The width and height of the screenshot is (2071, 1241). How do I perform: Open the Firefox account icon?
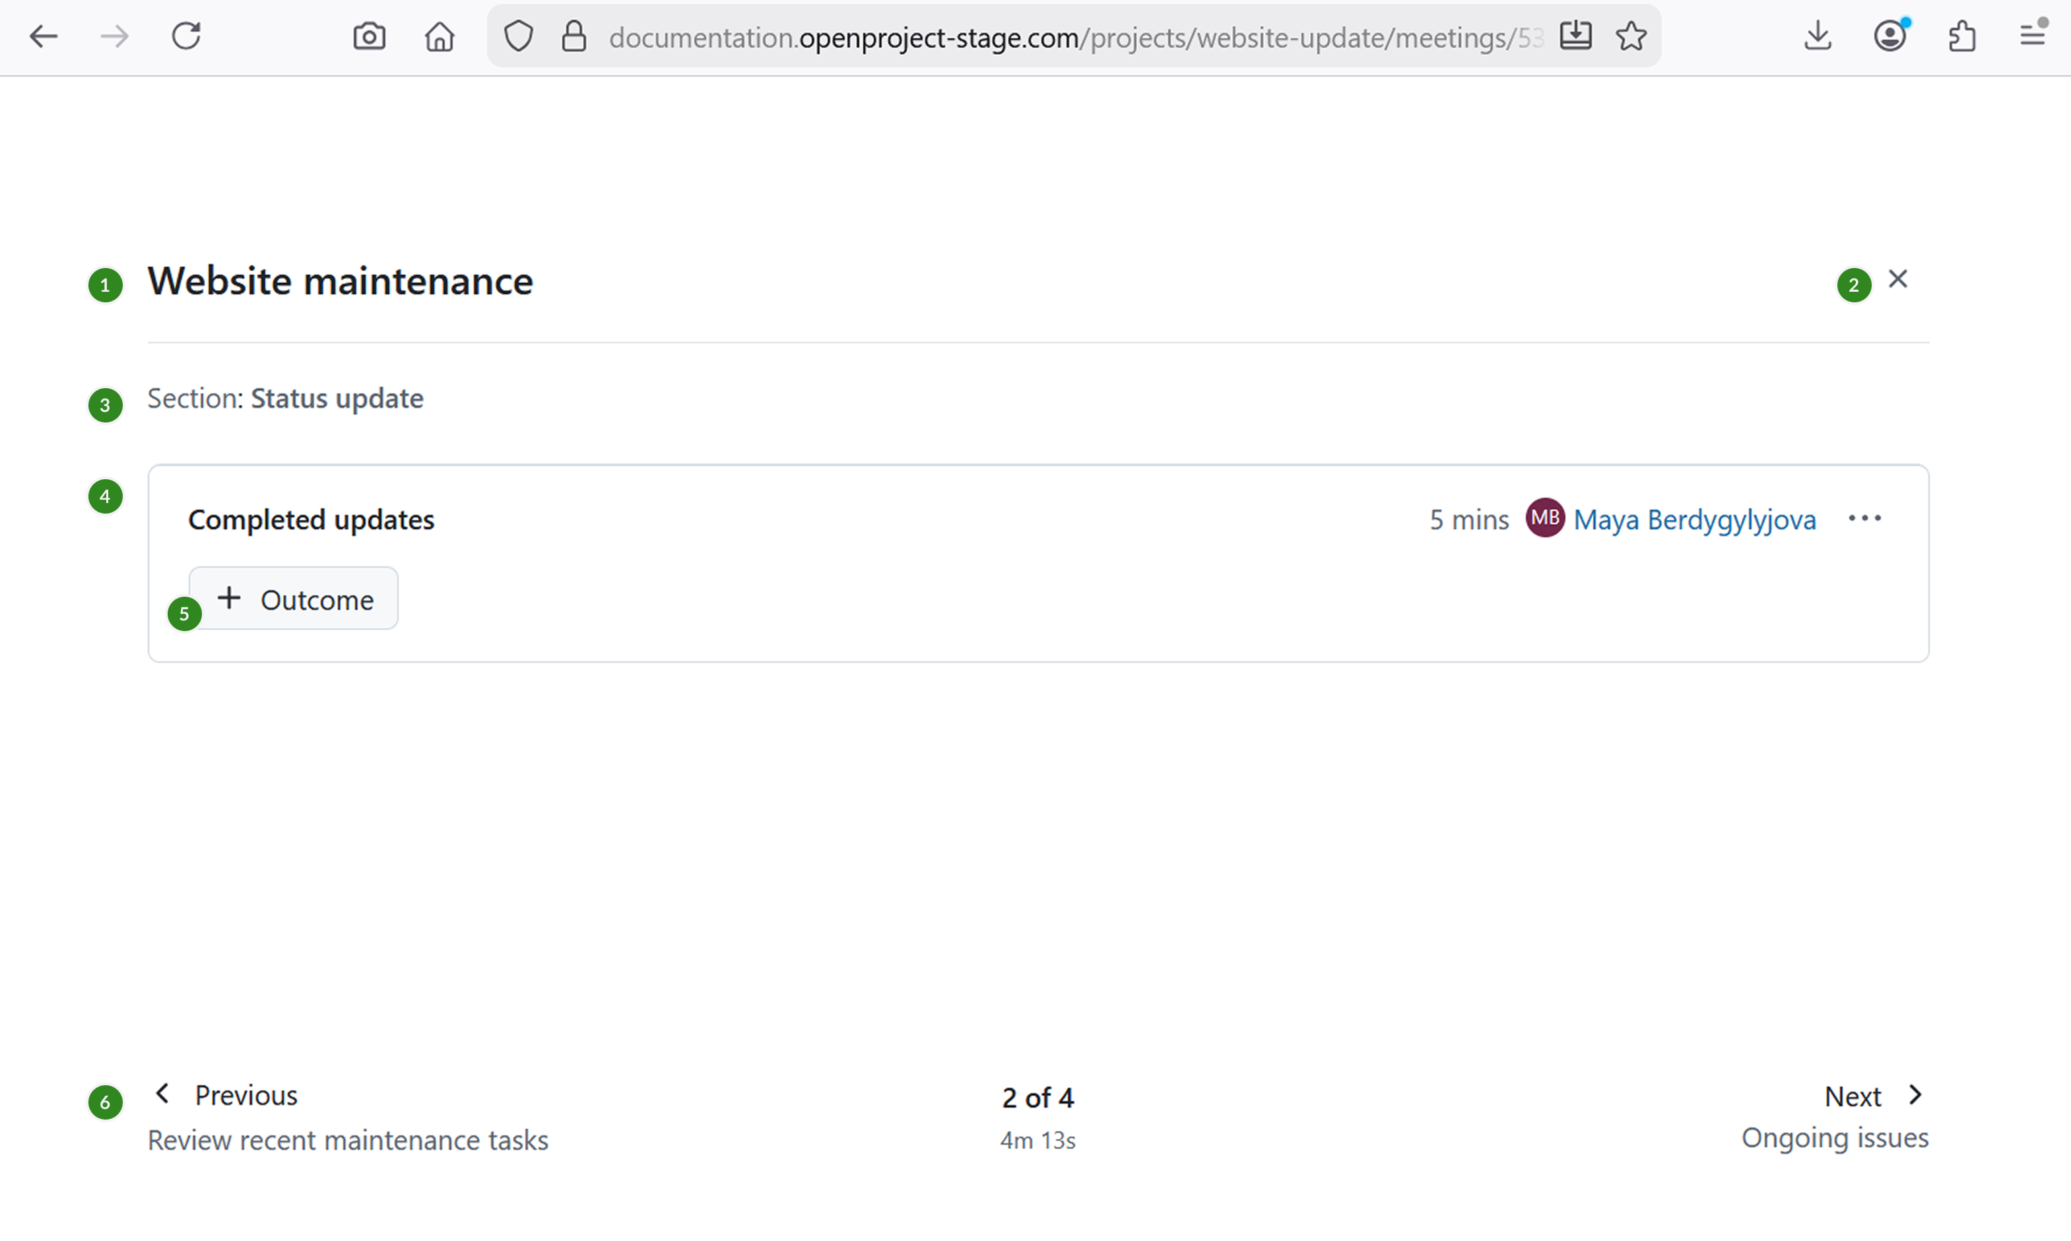(1890, 37)
